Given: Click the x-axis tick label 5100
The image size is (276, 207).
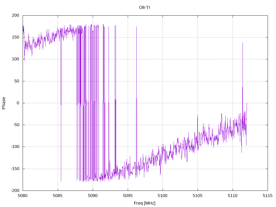Looking at the screenshot, I should 163,196.
